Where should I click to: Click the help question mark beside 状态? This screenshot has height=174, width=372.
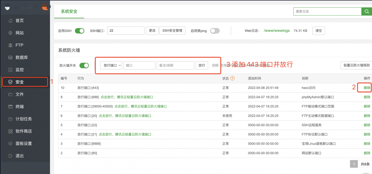pyautogui.click(x=232, y=78)
